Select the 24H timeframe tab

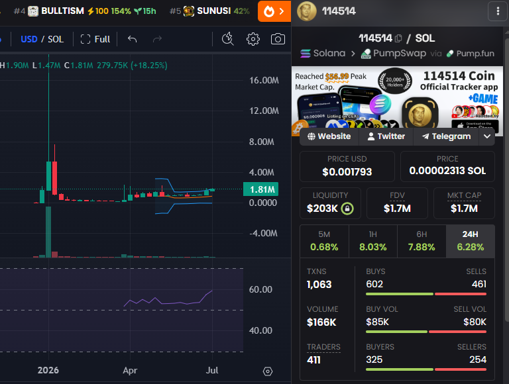471,241
